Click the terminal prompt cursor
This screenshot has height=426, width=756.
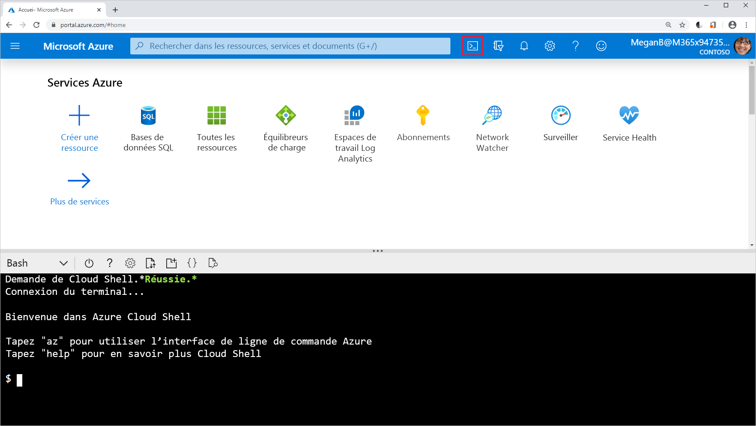(19, 380)
